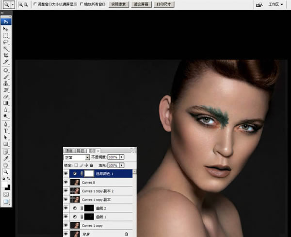
Task: Select the History Brush tool
Action: tap(5, 90)
